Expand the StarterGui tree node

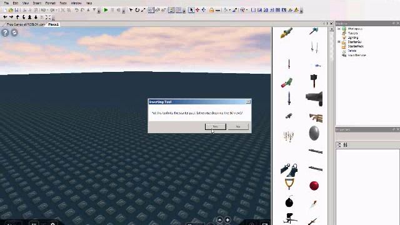(x=339, y=42)
